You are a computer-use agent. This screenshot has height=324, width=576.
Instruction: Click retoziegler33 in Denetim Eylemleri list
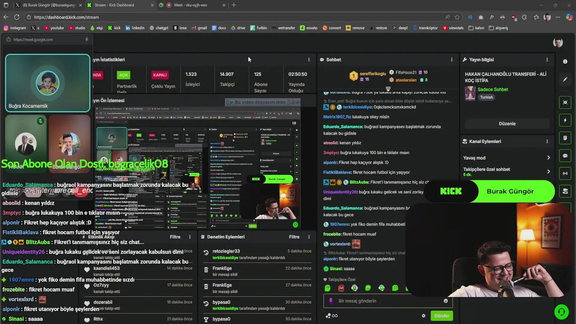point(226,251)
